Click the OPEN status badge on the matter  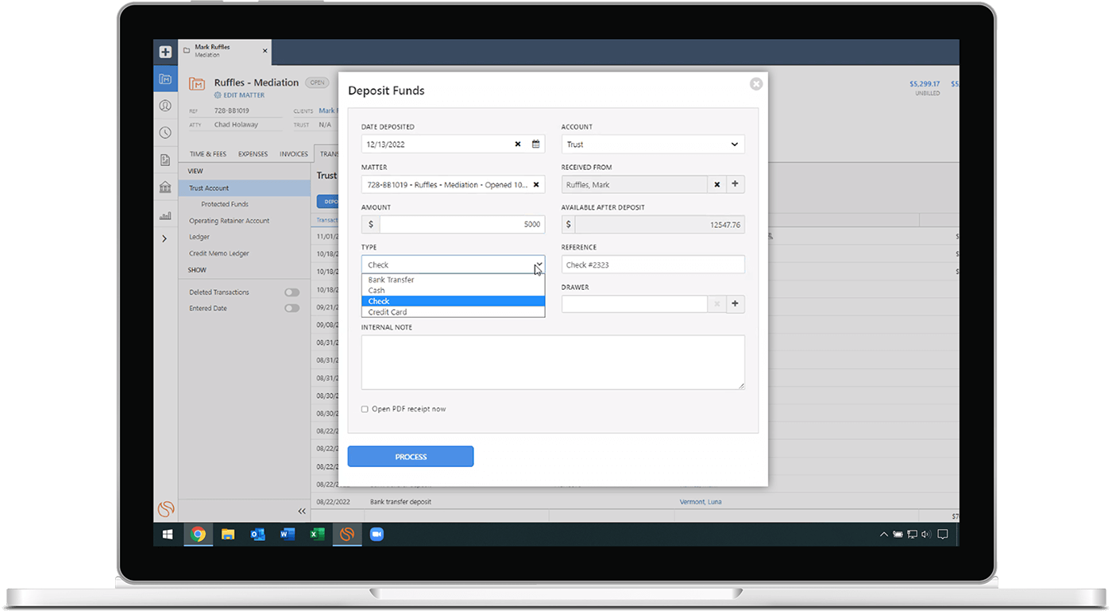[318, 83]
